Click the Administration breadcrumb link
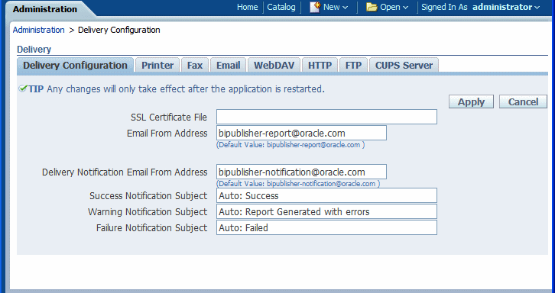 point(38,30)
